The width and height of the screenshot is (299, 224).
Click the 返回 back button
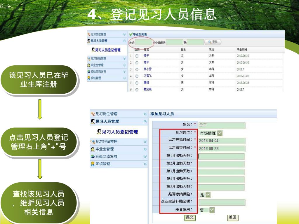[233, 218]
